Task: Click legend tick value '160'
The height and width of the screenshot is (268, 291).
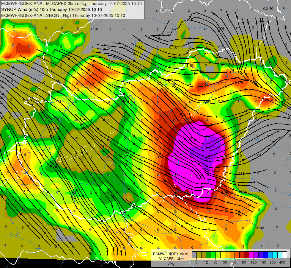Action: 263,262
